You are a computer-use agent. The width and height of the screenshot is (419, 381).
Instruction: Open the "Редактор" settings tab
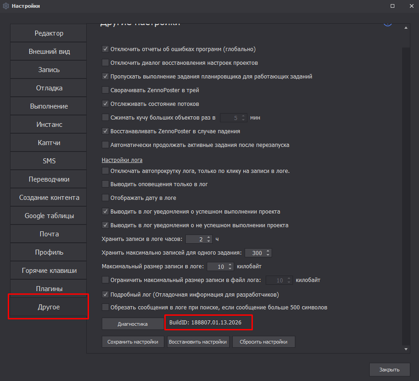click(x=49, y=33)
